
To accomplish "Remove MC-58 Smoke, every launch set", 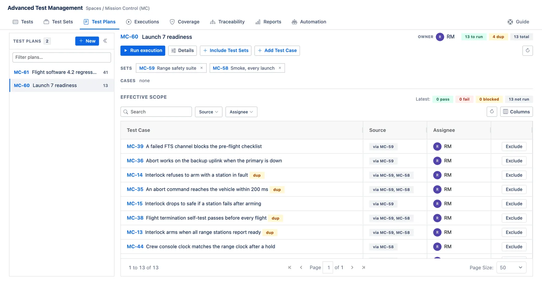I will (x=280, y=68).
